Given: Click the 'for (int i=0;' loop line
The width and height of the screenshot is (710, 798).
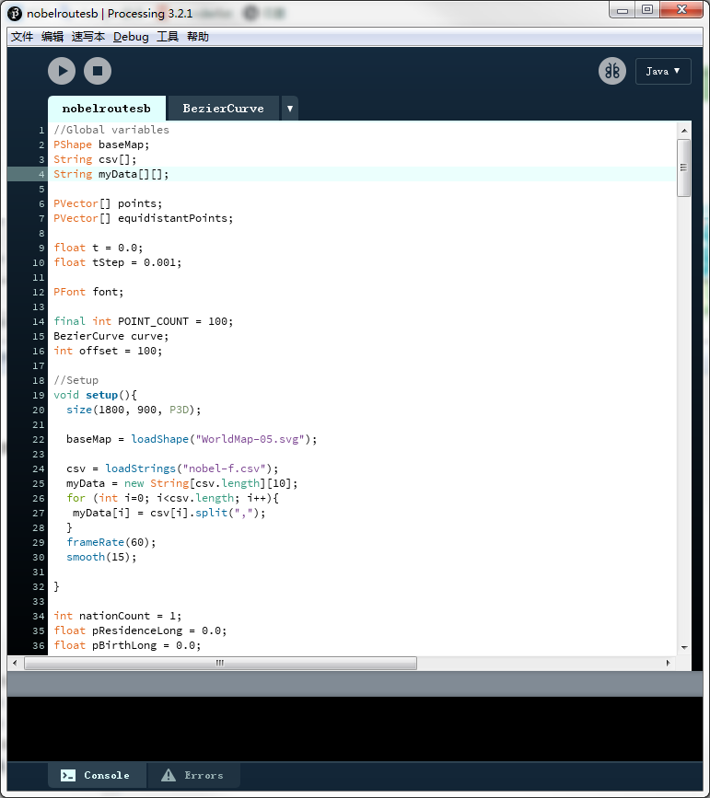Looking at the screenshot, I should click(x=172, y=498).
